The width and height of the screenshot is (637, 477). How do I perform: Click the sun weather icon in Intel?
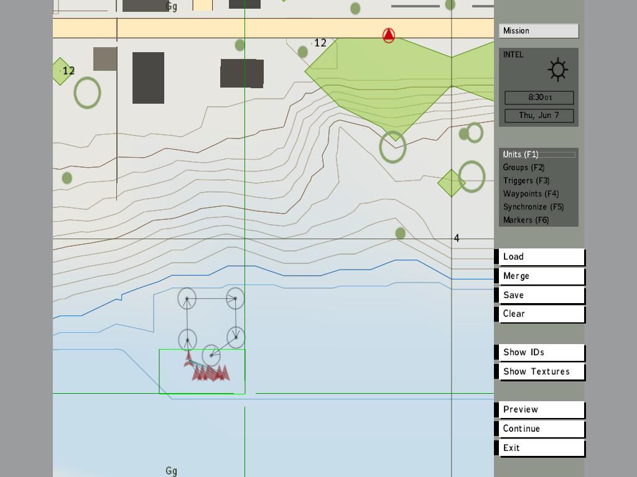click(557, 70)
